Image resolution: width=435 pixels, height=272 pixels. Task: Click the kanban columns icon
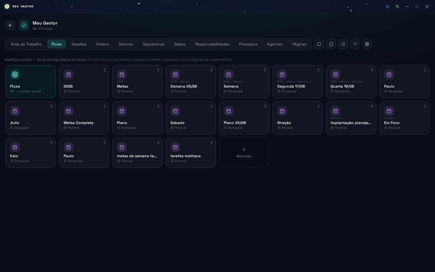coord(355,44)
